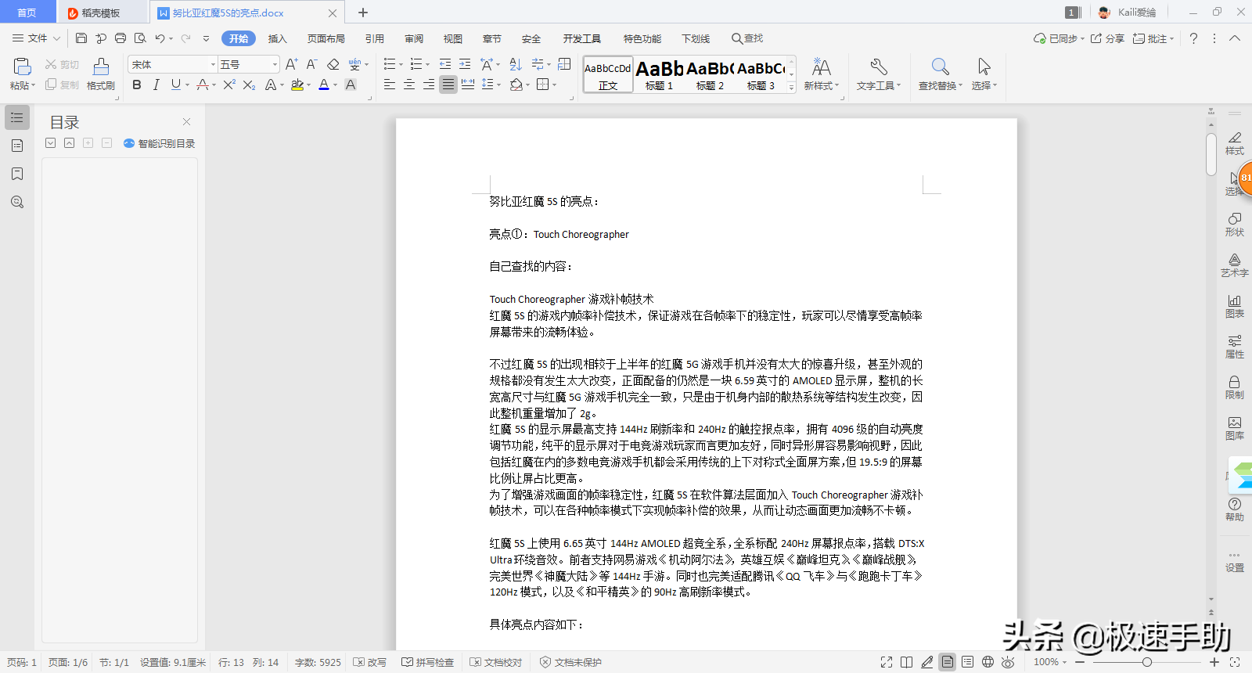Open Help (帮助) in the right sidebar
Image resolution: width=1252 pixels, height=673 pixels.
1235,509
